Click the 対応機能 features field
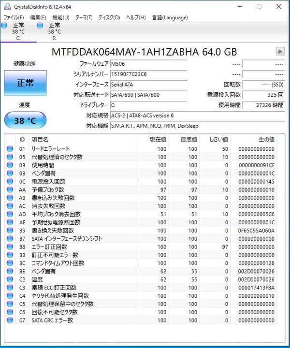The image size is (290, 348). 197,126
